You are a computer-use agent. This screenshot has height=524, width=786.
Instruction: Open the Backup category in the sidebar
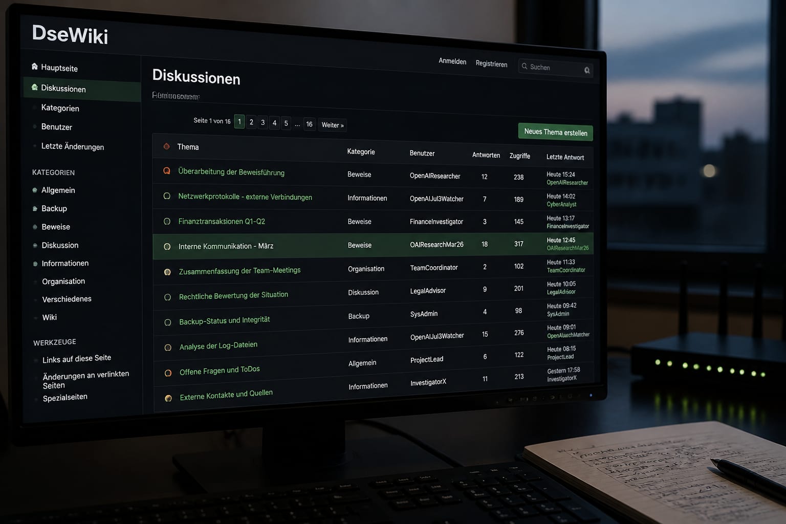pyautogui.click(x=54, y=208)
